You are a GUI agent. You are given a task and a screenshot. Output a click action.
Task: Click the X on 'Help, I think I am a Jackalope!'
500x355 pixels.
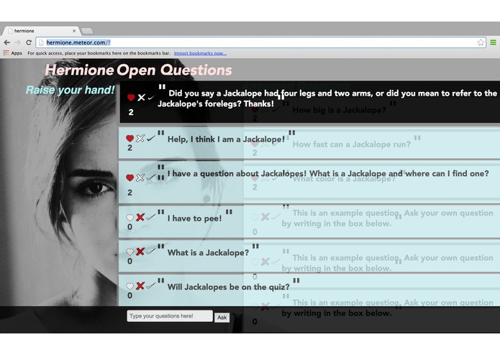point(140,138)
